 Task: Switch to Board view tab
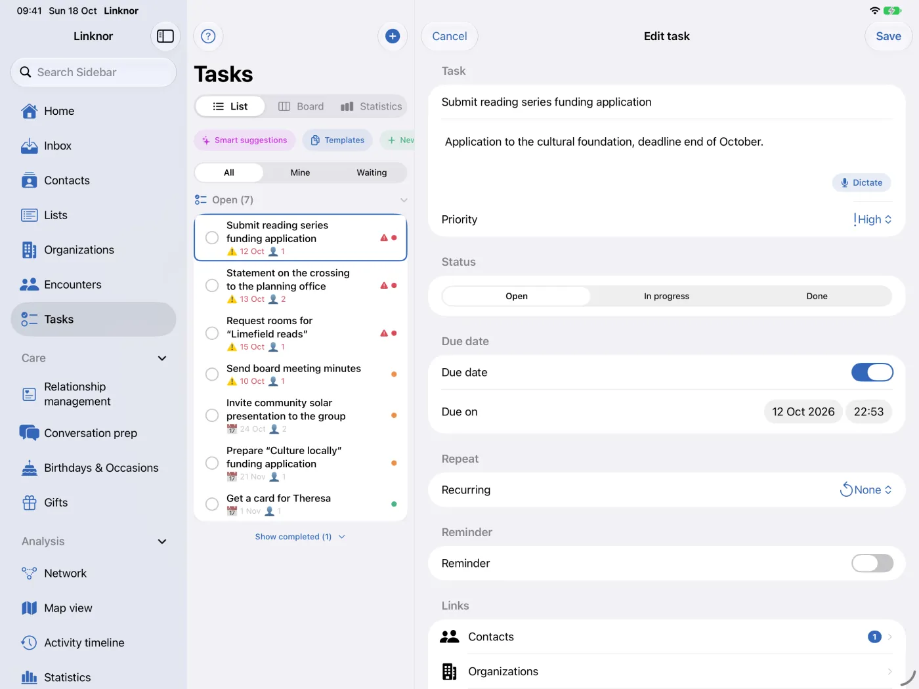[x=301, y=106]
